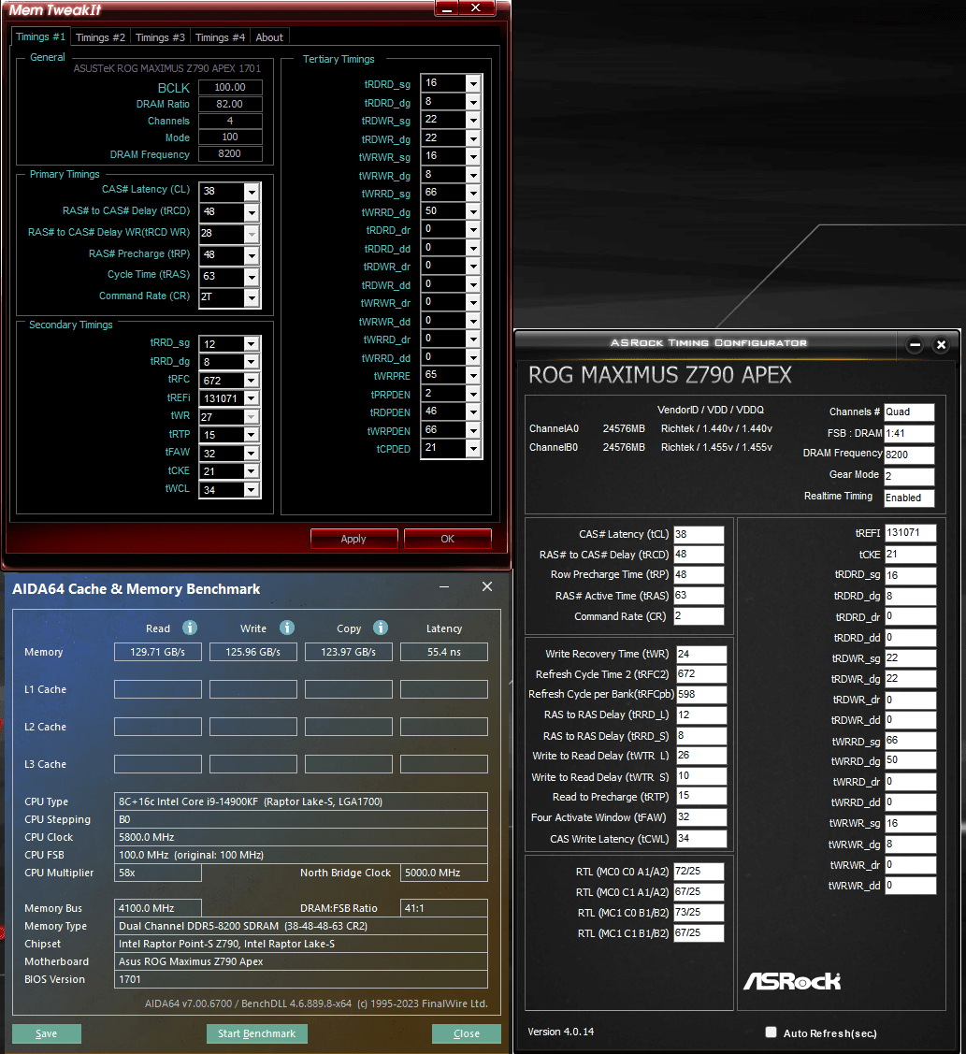The width and height of the screenshot is (966, 1054).
Task: Click the DRAM Ratio 82.00 field
Action: pyautogui.click(x=230, y=104)
